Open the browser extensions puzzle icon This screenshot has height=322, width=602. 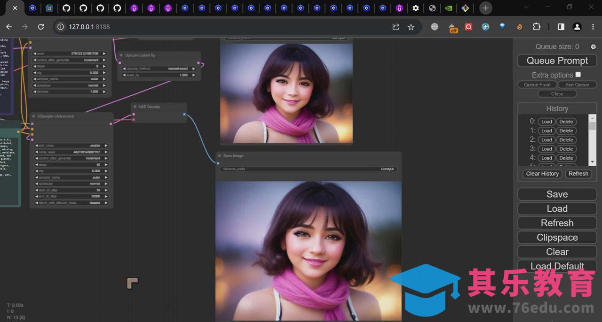[537, 27]
